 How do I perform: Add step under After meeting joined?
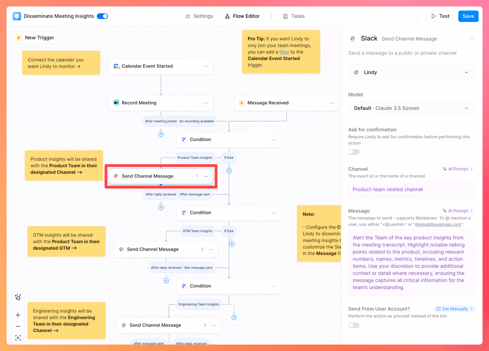(161, 134)
